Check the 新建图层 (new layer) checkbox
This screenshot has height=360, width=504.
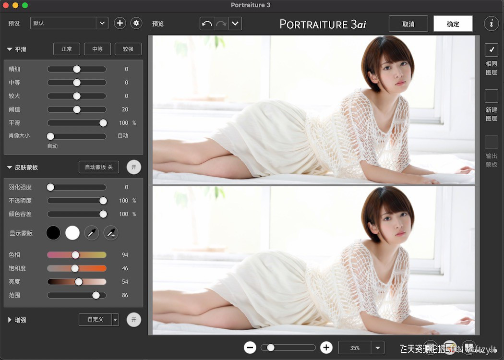[491, 96]
